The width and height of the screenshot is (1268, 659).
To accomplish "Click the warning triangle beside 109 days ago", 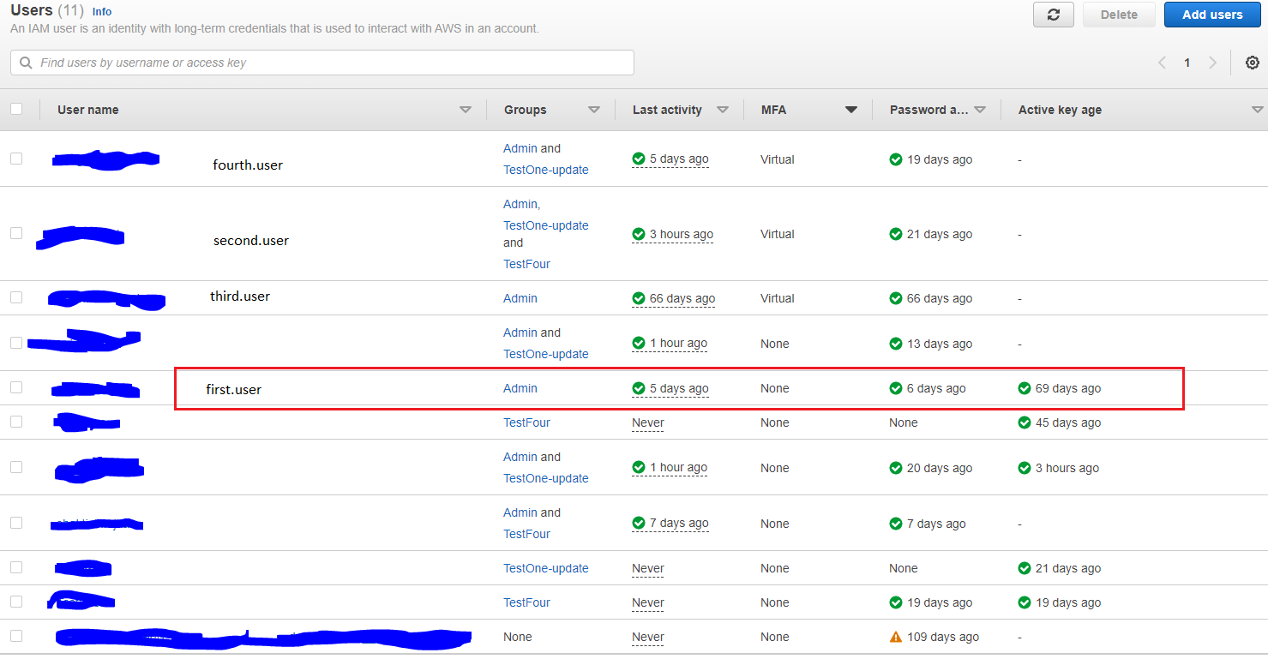I will [898, 636].
